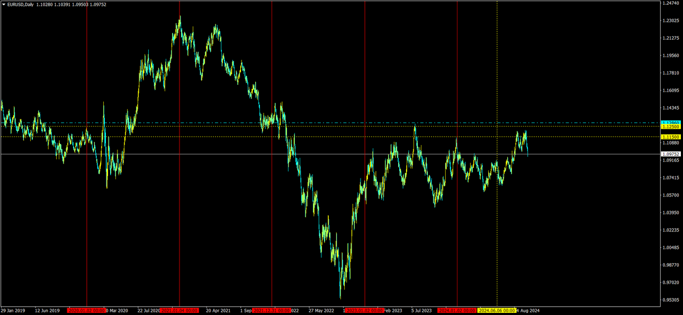Click the 5 Jul 2023 date on time axis
683x315 pixels.
click(421, 311)
